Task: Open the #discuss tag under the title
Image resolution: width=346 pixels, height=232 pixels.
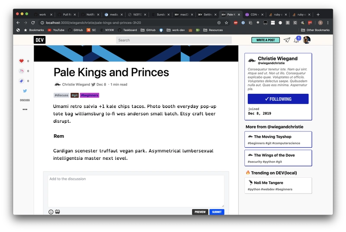Action: tap(61, 95)
